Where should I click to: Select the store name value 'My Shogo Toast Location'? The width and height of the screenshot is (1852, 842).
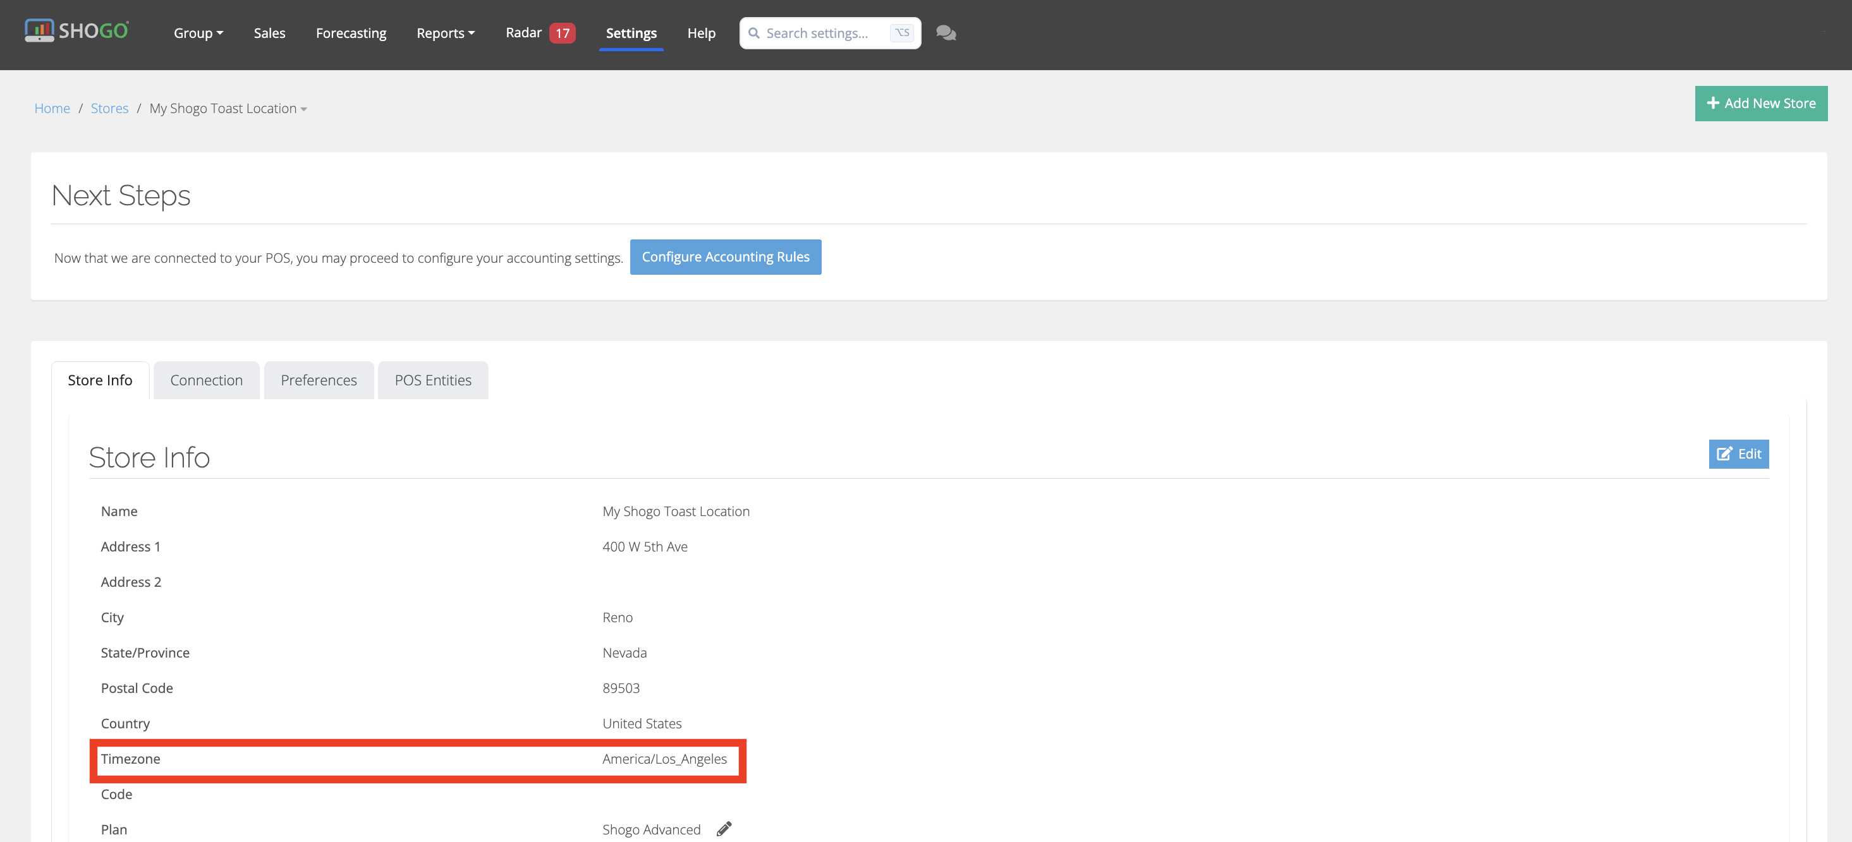[x=676, y=512]
